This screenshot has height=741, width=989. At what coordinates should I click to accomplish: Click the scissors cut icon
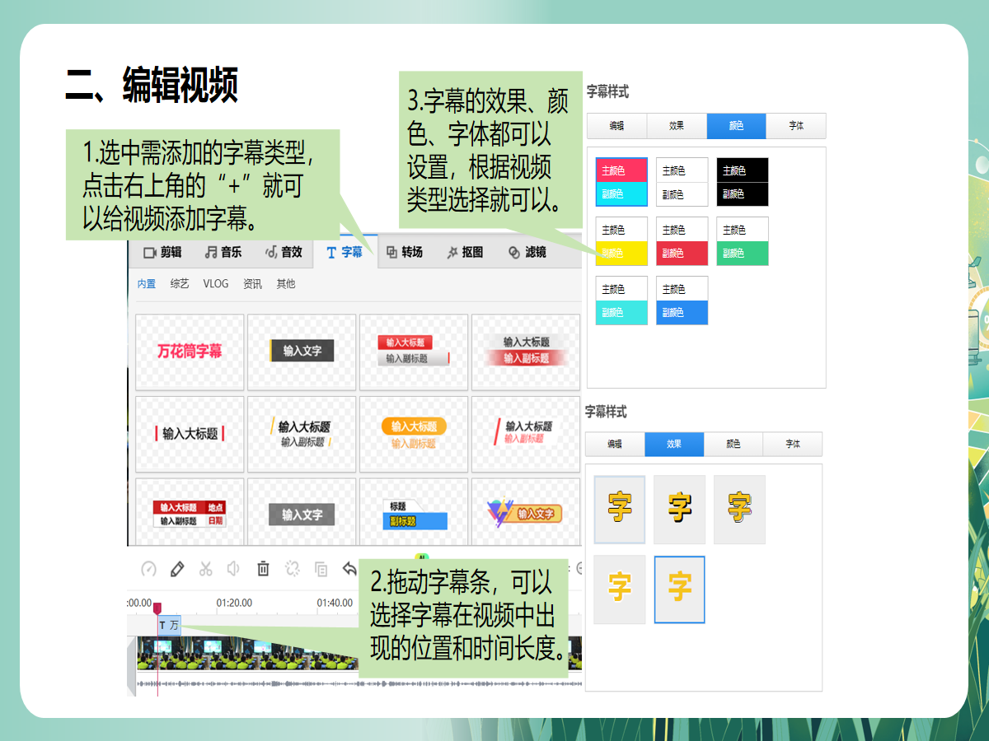tap(206, 569)
